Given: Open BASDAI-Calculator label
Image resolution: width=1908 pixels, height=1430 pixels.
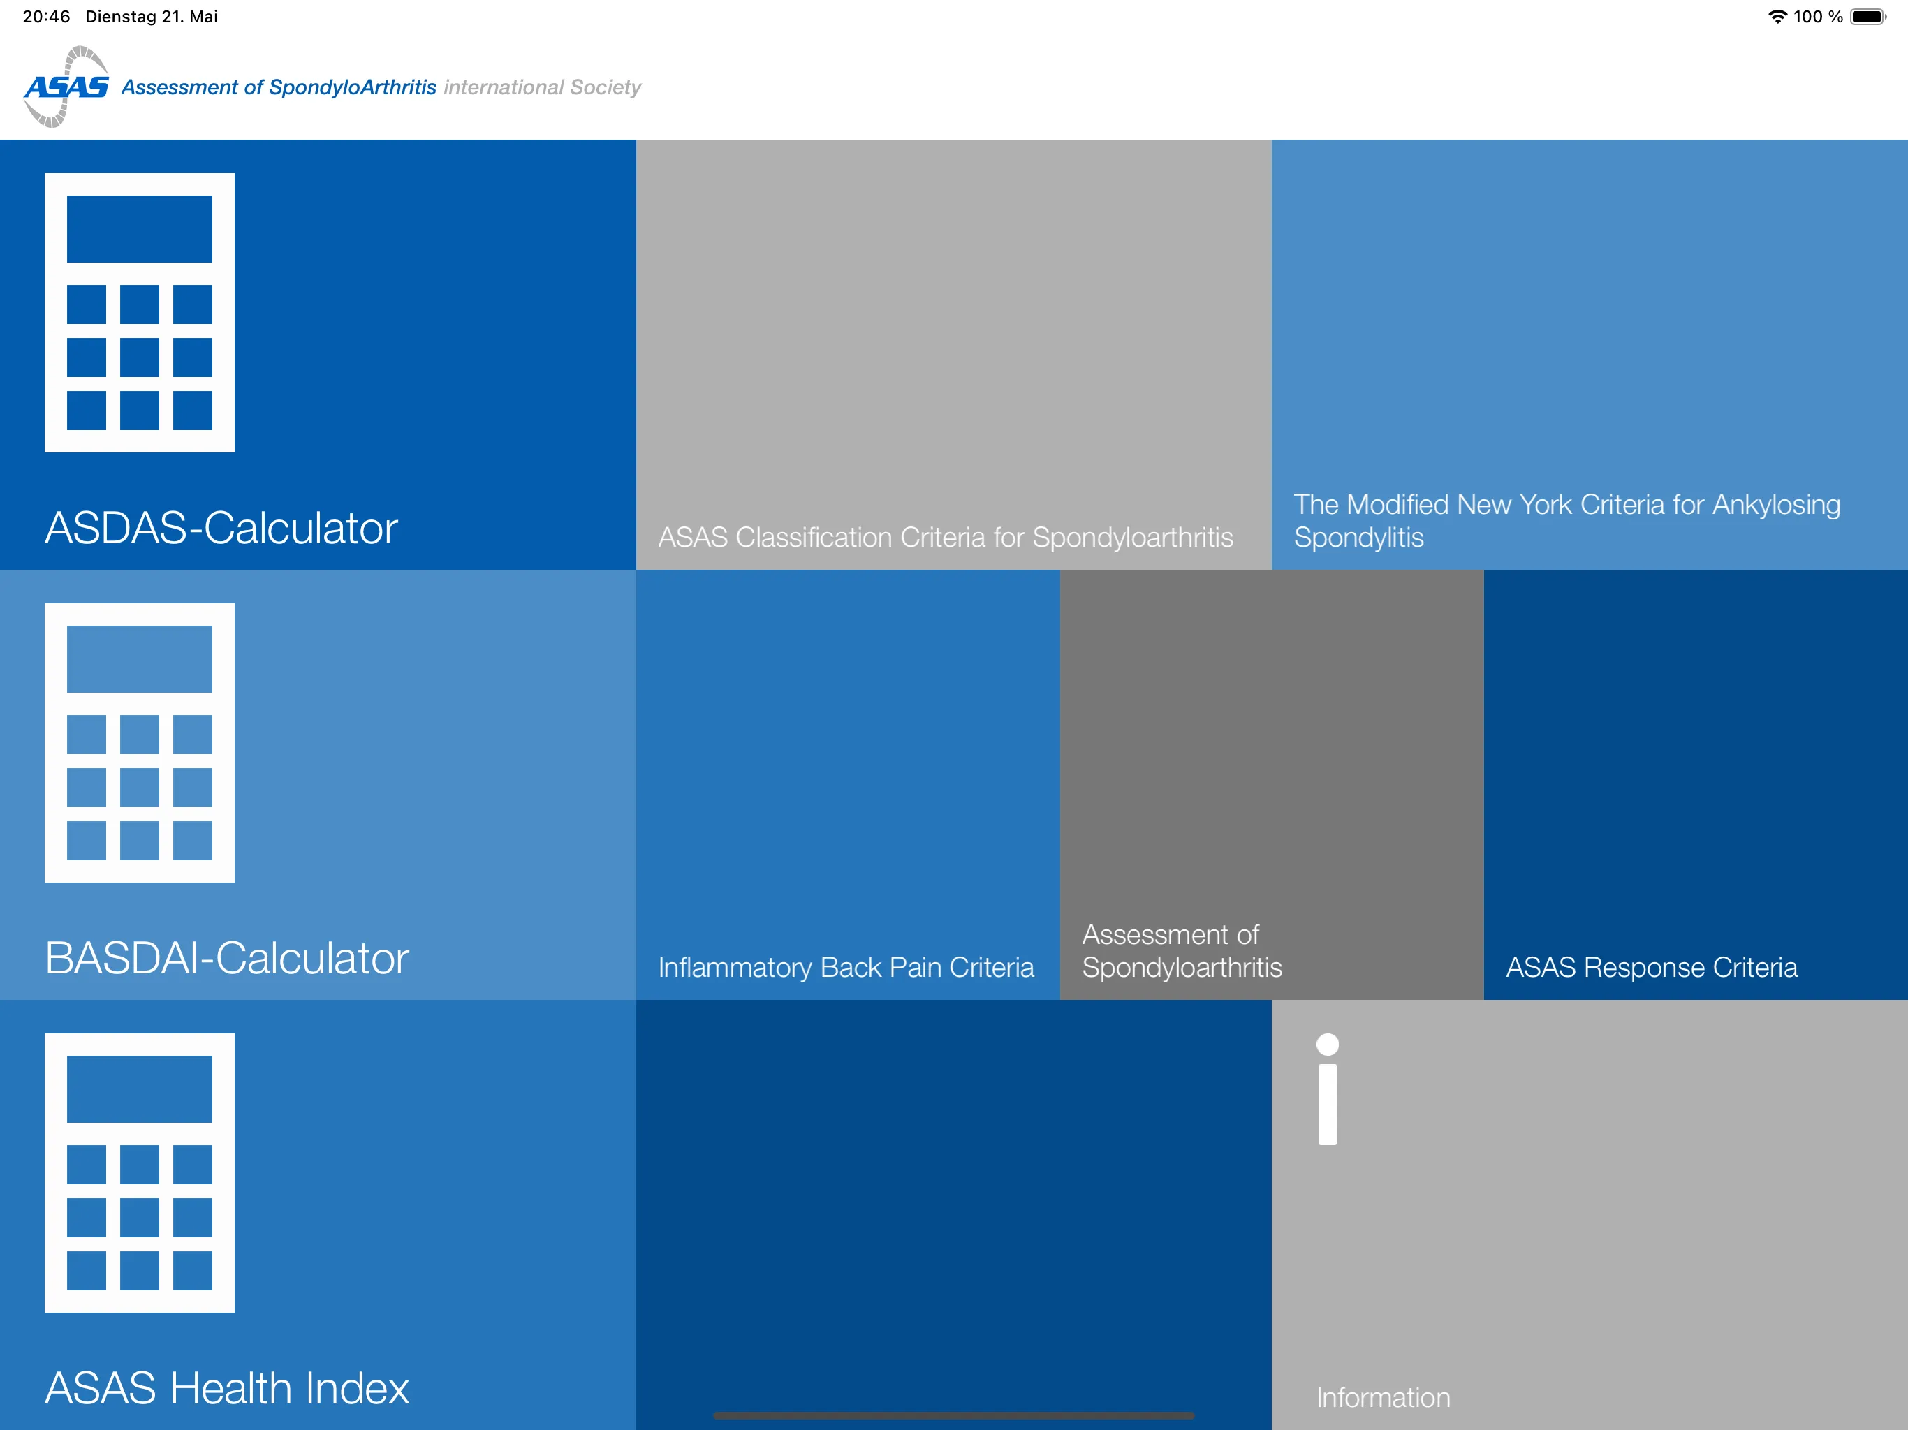Looking at the screenshot, I should (x=227, y=958).
